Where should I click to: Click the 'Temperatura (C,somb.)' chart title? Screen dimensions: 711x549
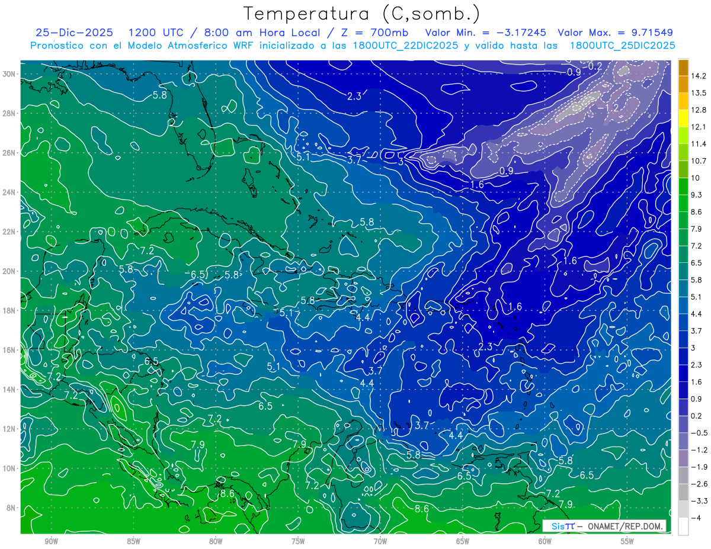pos(361,14)
